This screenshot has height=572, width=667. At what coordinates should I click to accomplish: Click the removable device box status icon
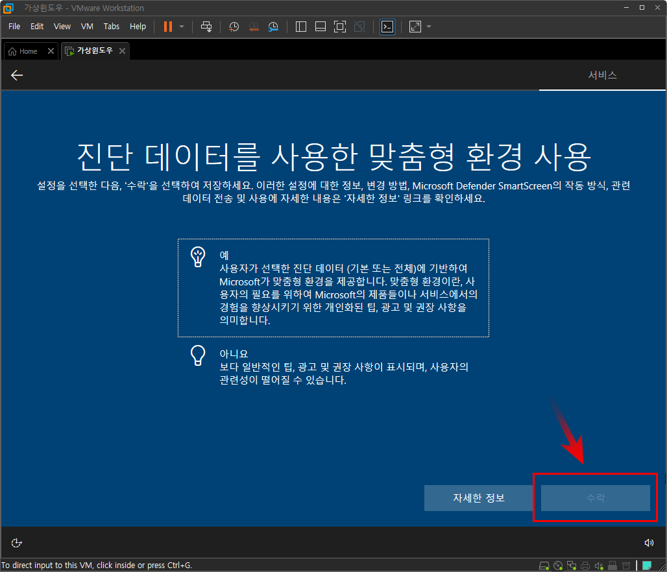point(626,566)
